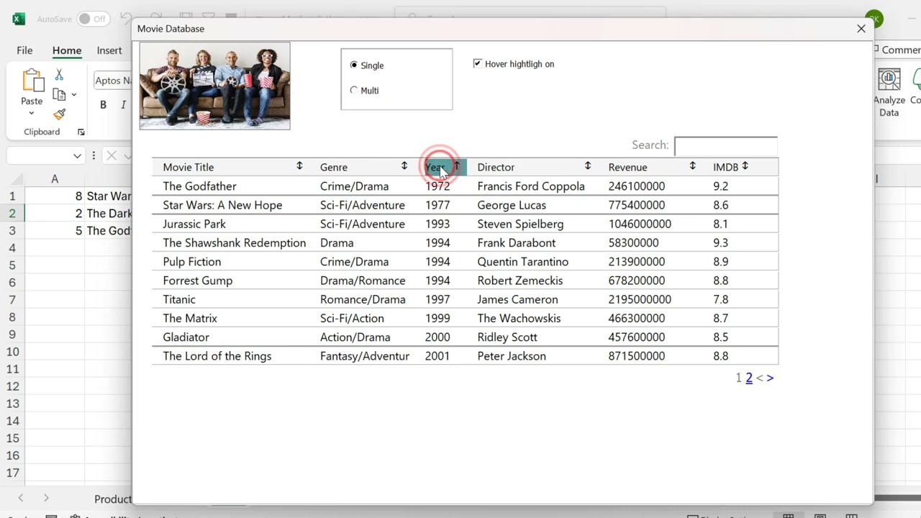Expand the Copy options dropdown arrow

tap(73, 95)
